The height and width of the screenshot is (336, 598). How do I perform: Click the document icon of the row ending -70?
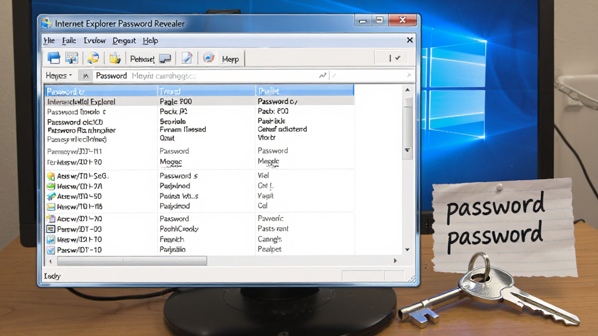(x=51, y=219)
